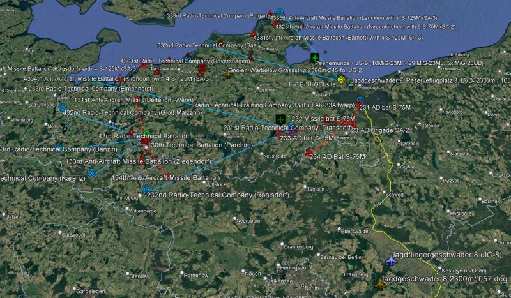The image size is (511, 298).
Task: Click the 'Jagdfliegergeschwader 8 (JG-8)' label
Action: click(446, 255)
